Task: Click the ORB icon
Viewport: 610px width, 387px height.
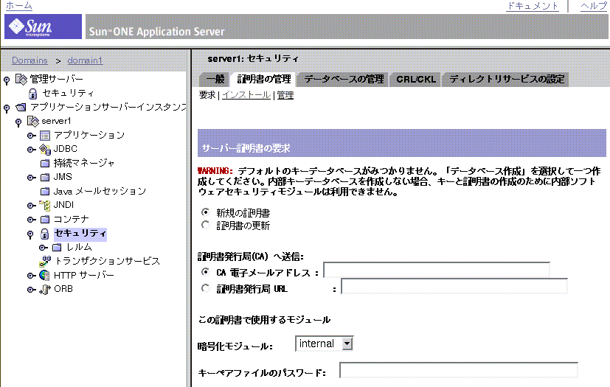Action: pos(45,290)
